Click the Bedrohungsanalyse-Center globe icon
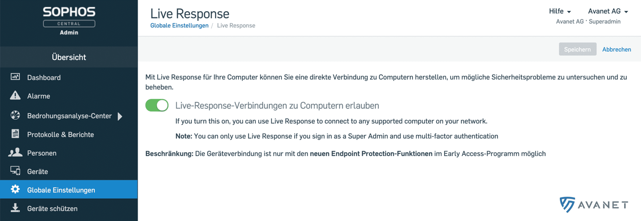Viewport: 641px width, 221px height. pyautogui.click(x=15, y=116)
